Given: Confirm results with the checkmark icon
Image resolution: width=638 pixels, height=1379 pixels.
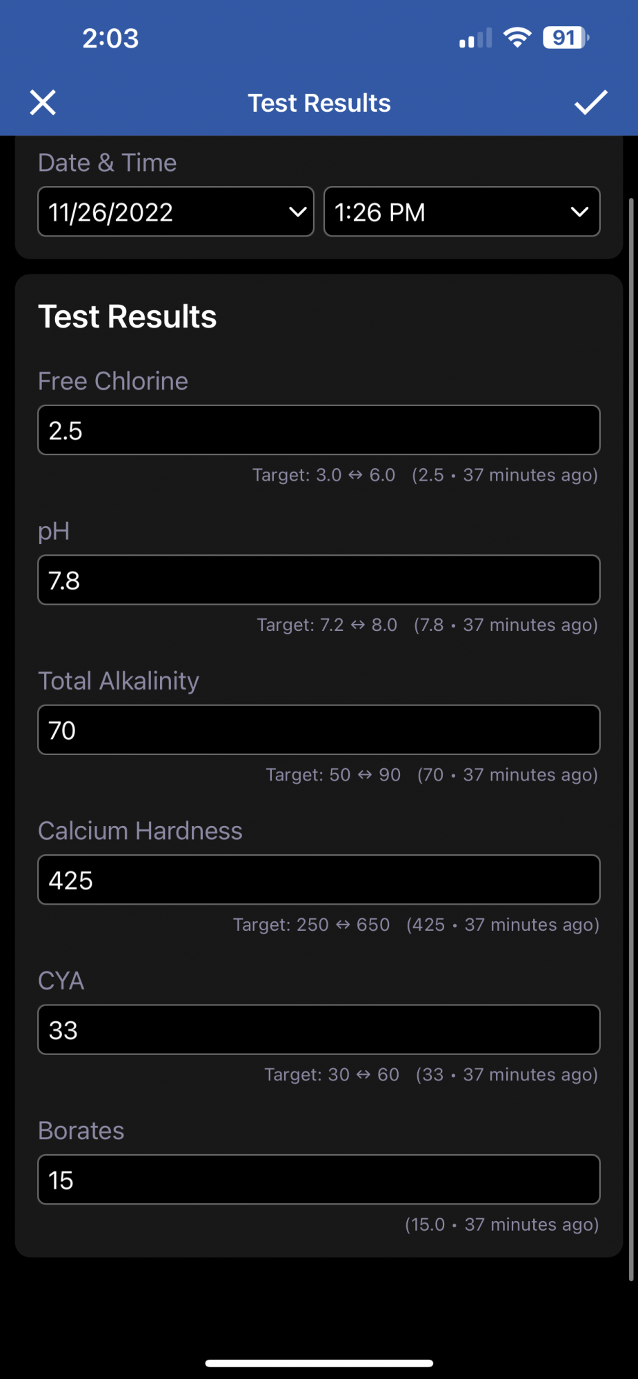Looking at the screenshot, I should 591,103.
